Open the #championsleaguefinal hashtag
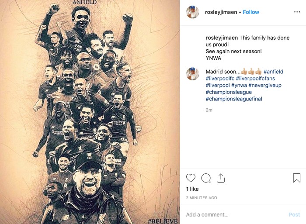This screenshot has width=306, height=224. pyautogui.click(x=234, y=100)
